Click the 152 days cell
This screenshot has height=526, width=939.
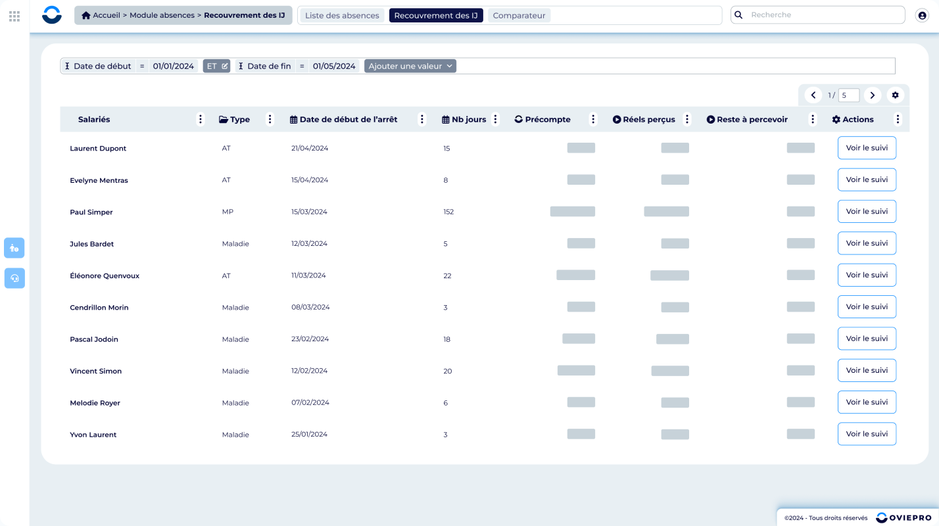448,212
